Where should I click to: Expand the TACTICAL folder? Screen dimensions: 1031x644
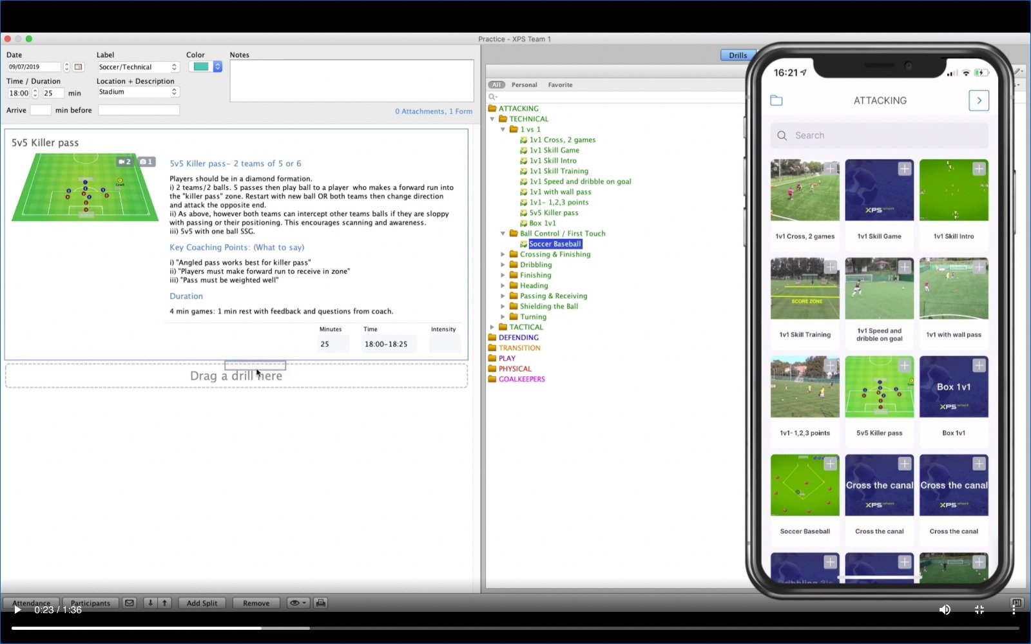pyautogui.click(x=492, y=327)
